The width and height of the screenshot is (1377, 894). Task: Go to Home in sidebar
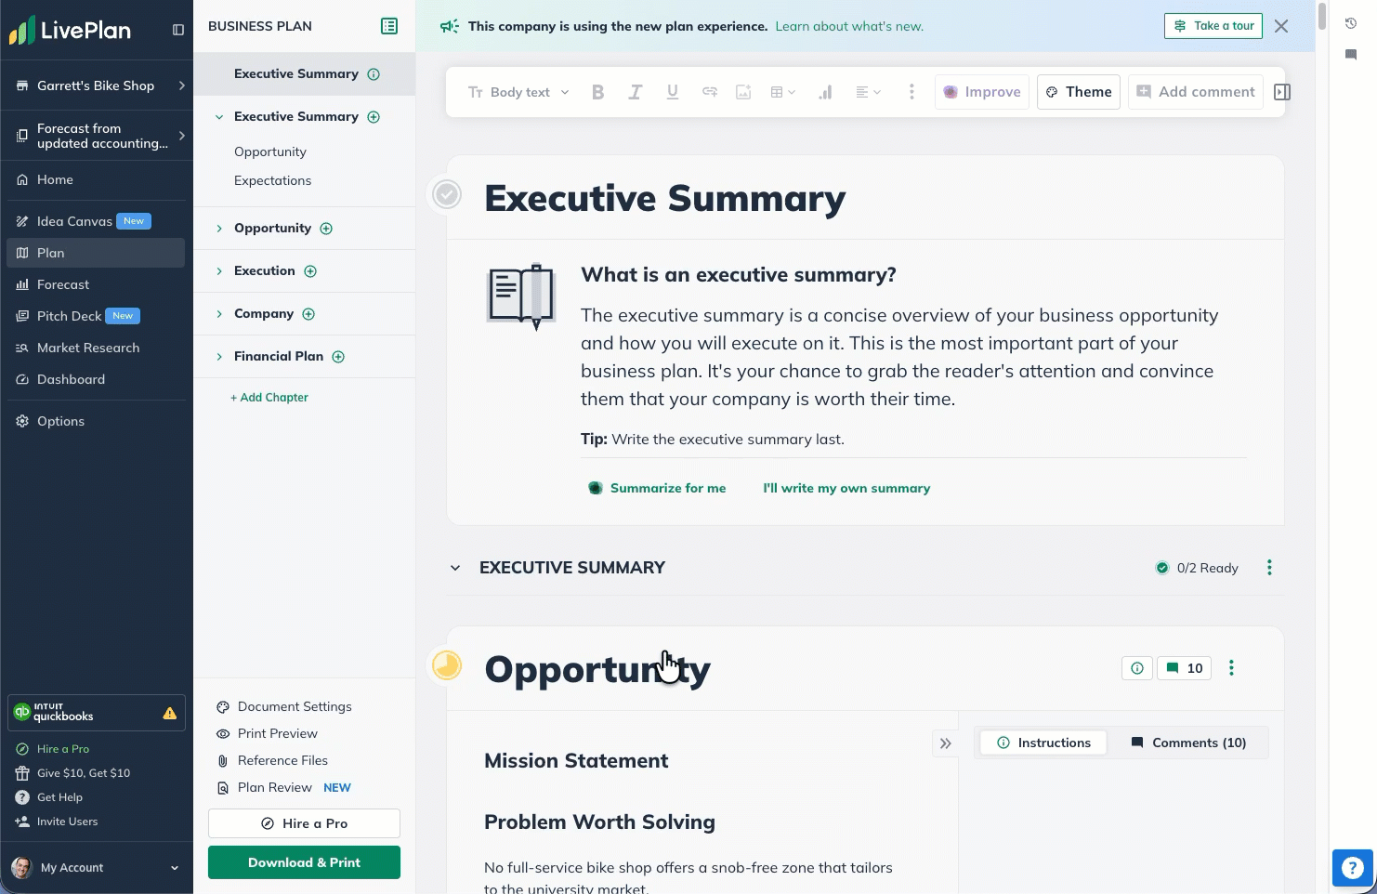pyautogui.click(x=97, y=180)
